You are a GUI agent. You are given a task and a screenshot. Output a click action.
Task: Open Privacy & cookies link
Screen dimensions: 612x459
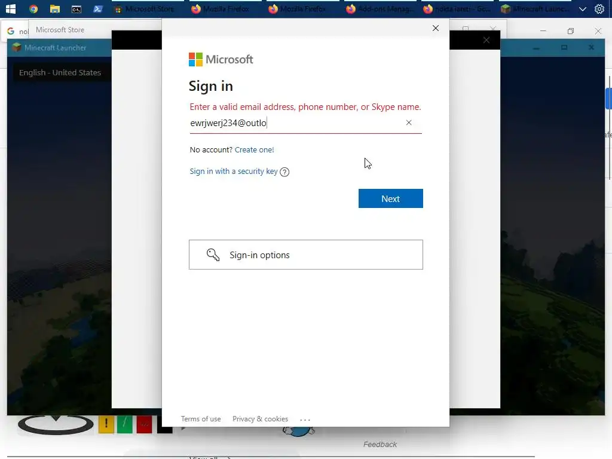pos(260,419)
